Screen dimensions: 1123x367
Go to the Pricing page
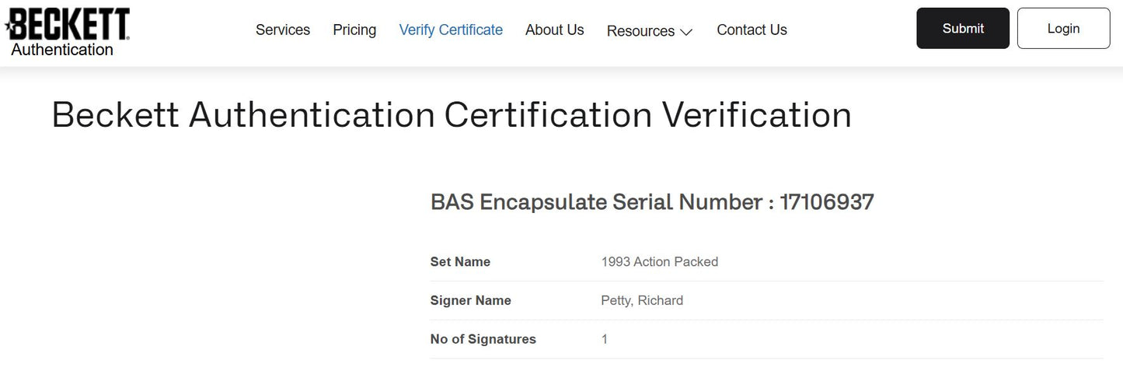(x=354, y=30)
